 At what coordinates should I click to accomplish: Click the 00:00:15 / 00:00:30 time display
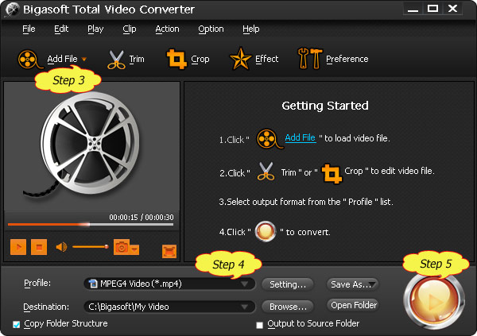(142, 217)
